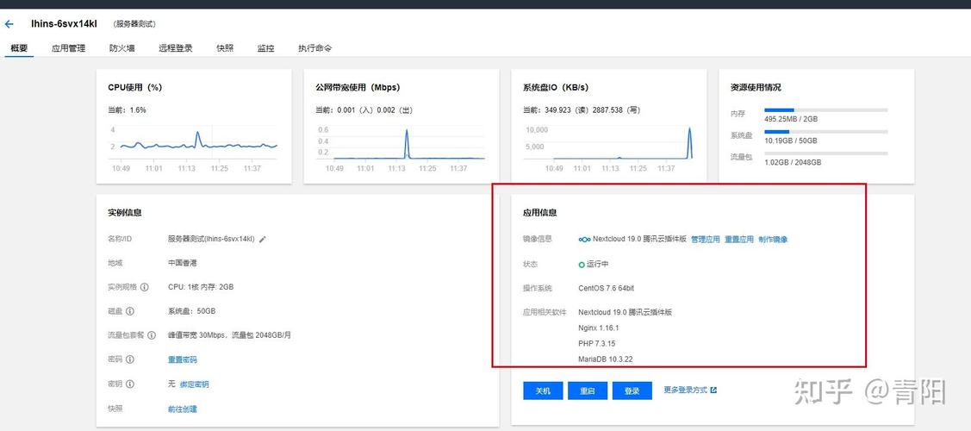Go back using the left arrow icon

coord(9,25)
